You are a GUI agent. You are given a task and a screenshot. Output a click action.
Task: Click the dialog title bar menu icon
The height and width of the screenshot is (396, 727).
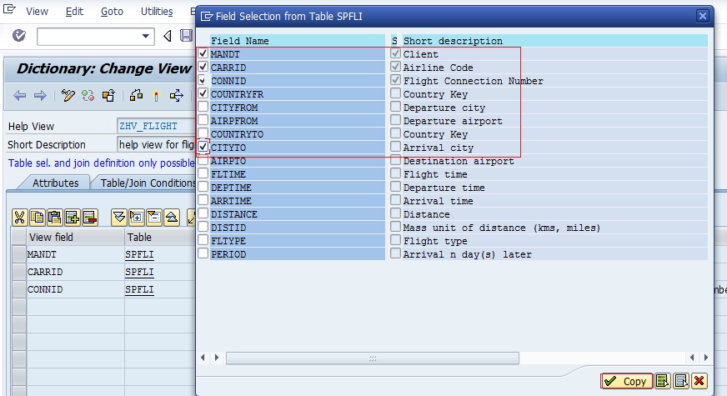207,16
